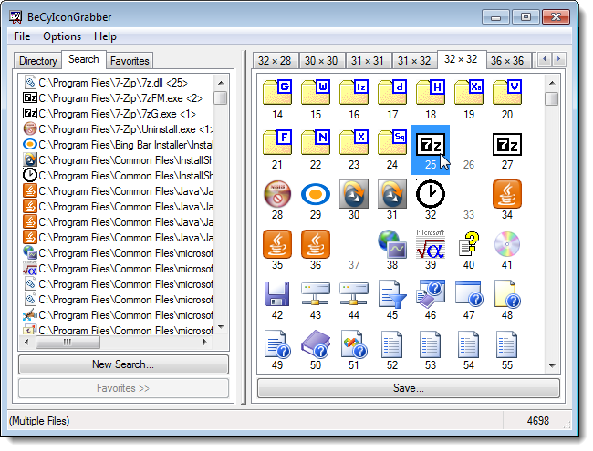Click file list scrollbar up arrow
The image size is (593, 451).
click(221, 83)
